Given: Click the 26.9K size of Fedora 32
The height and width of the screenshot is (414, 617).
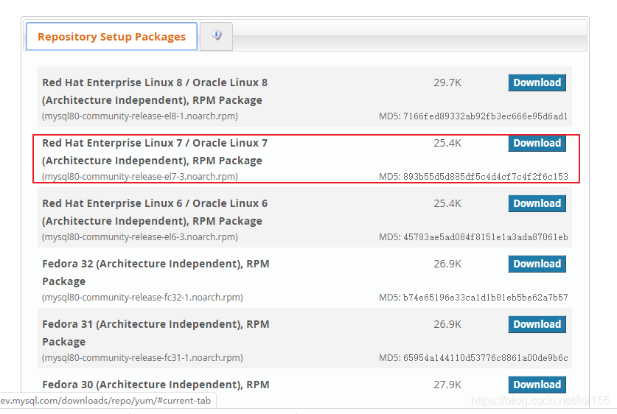Looking at the screenshot, I should pos(447,264).
